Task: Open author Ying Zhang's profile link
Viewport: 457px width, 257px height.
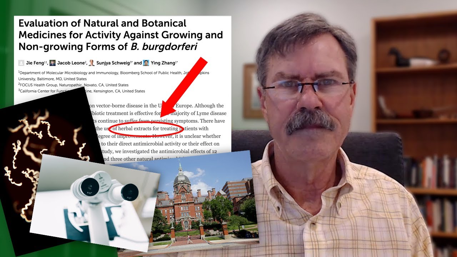Action: 162,63
